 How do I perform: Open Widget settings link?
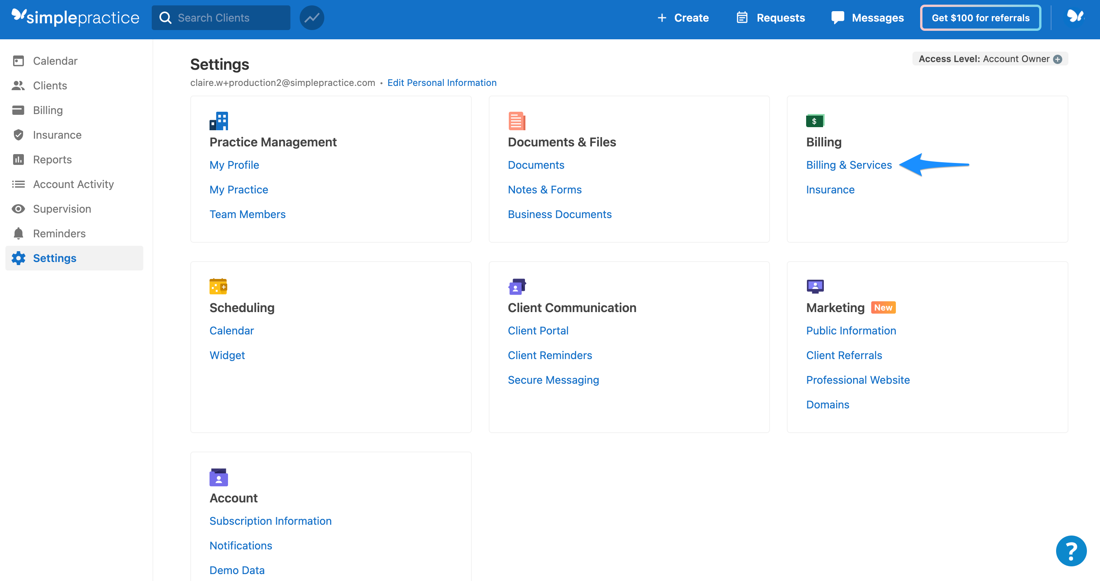(x=227, y=355)
